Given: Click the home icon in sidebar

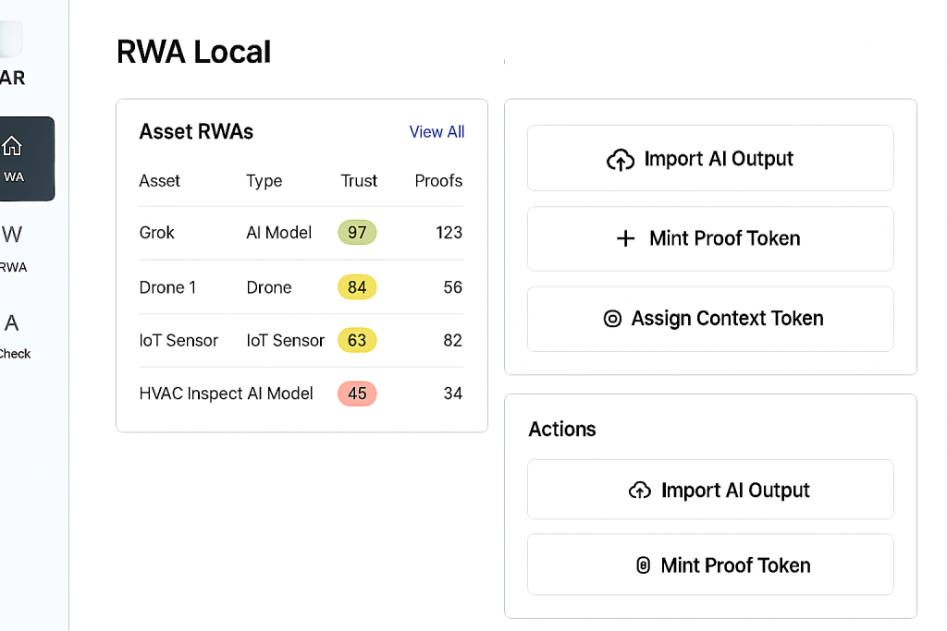Looking at the screenshot, I should click(13, 146).
